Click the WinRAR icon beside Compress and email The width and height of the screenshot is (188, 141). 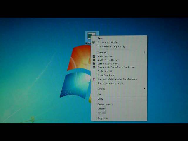(x=94, y=64)
